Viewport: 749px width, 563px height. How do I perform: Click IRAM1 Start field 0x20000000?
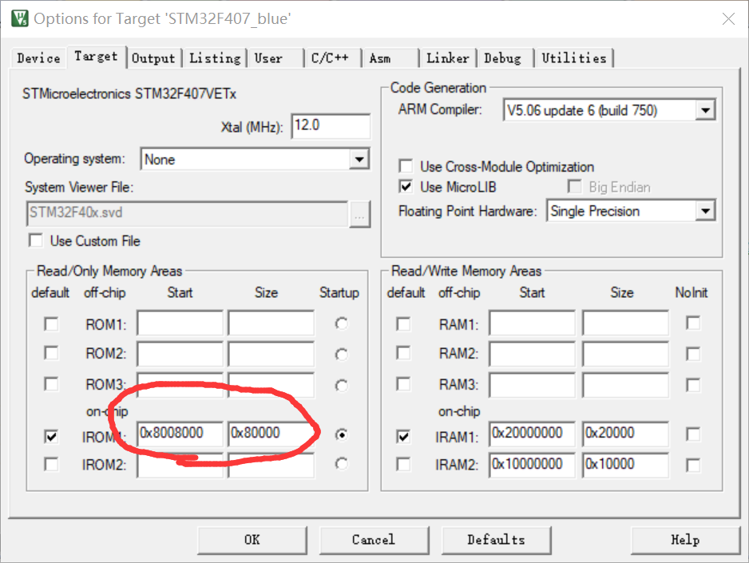click(x=532, y=434)
